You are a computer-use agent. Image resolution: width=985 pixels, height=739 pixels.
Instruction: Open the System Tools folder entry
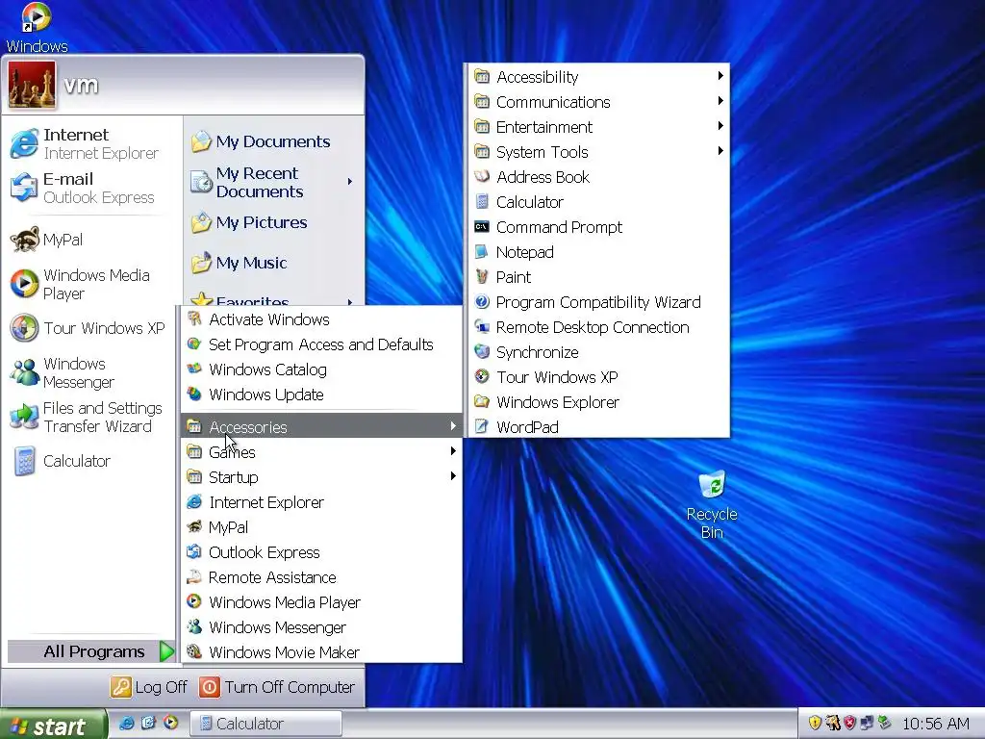click(598, 152)
